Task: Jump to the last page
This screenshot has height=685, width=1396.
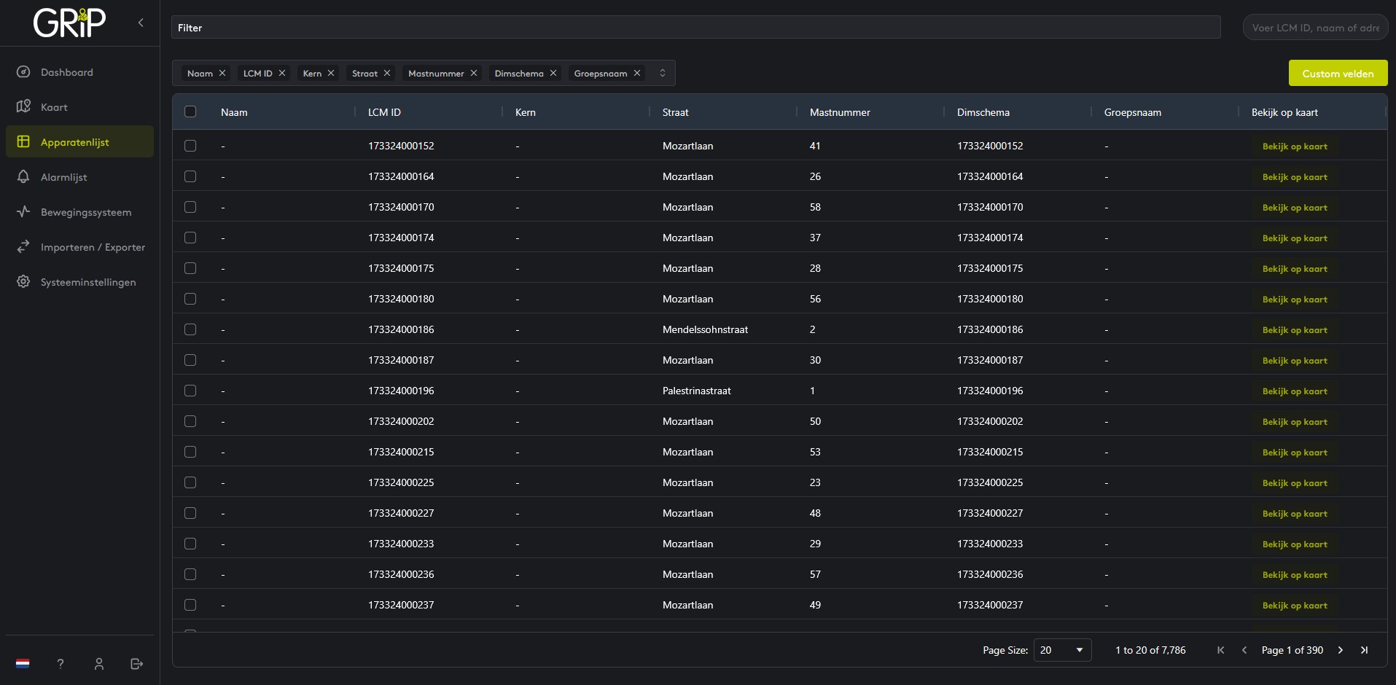Action: (x=1364, y=650)
